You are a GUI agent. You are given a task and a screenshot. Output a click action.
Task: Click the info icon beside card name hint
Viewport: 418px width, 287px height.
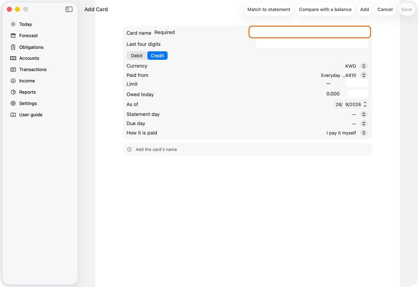coord(129,150)
